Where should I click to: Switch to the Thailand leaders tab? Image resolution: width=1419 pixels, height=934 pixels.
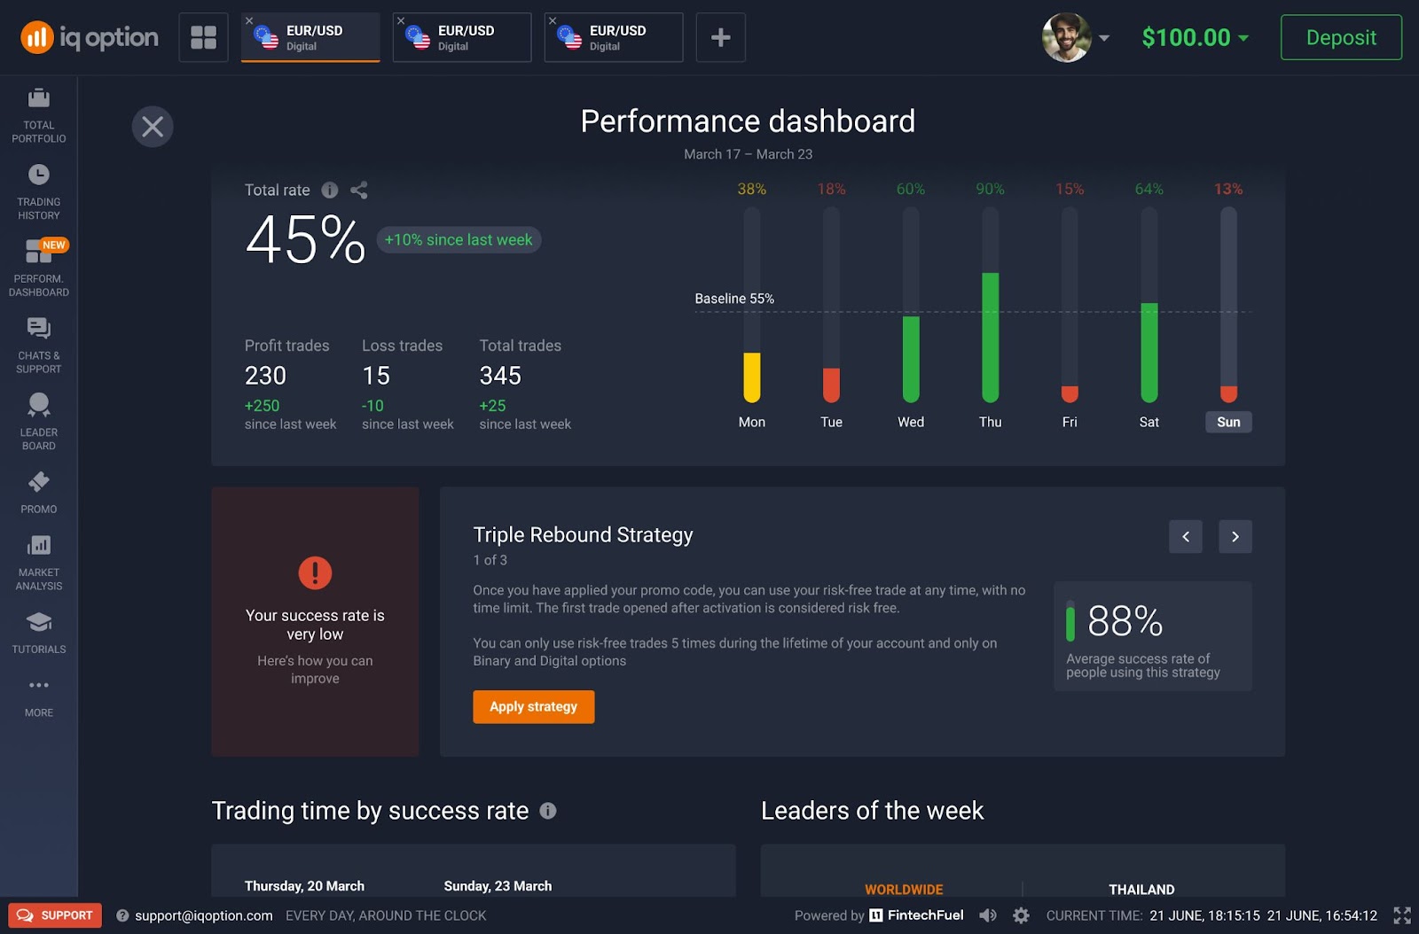1141,889
